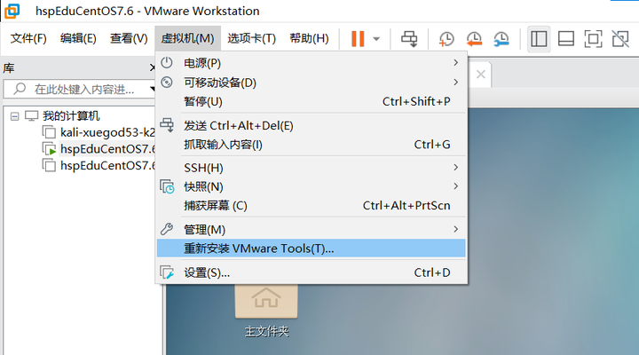This screenshot has width=639, height=355.
Task: Open the 编辑(E) menu
Action: tap(78, 39)
